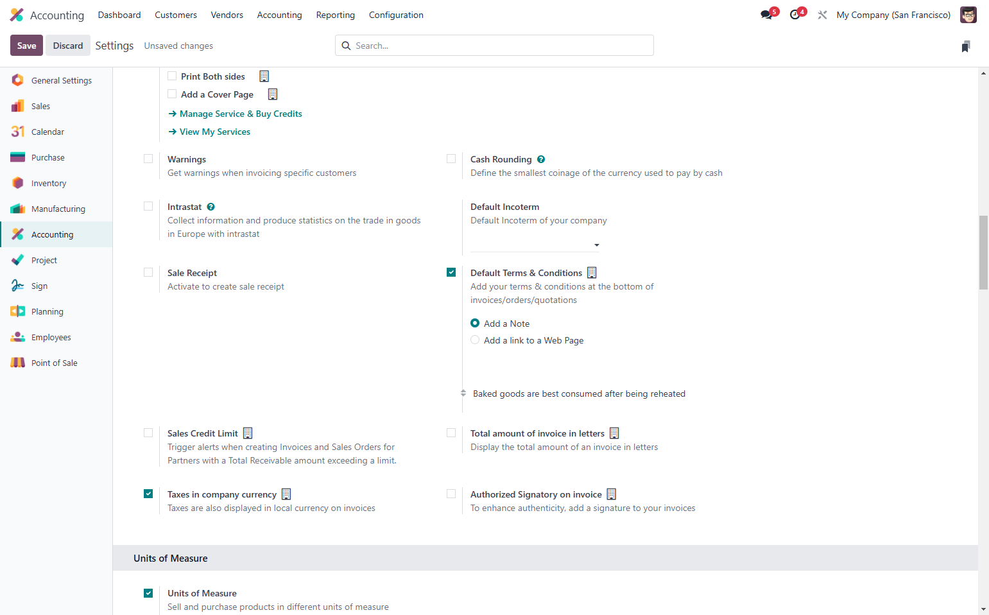
Task: Open the user avatar menu
Action: point(968,15)
